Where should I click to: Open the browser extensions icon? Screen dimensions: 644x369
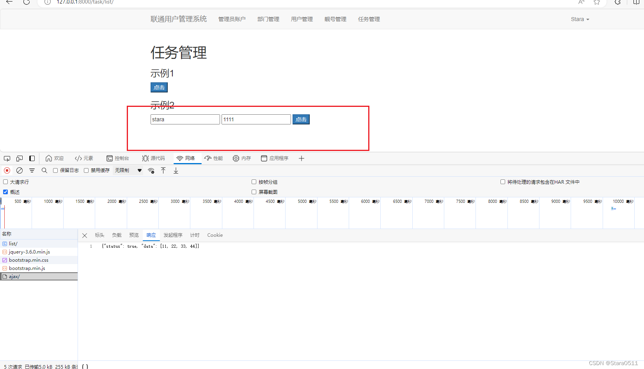617,2
